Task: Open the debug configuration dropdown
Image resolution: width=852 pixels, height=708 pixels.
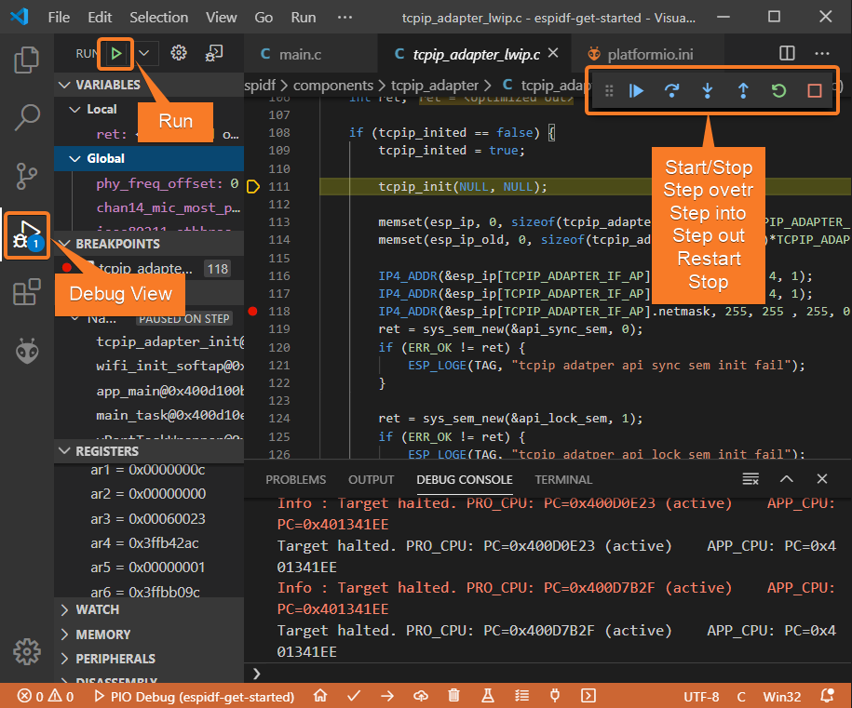Action: tap(144, 54)
